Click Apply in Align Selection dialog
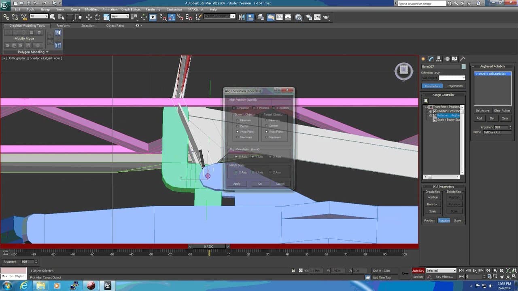This screenshot has height=291, width=518. [237, 184]
